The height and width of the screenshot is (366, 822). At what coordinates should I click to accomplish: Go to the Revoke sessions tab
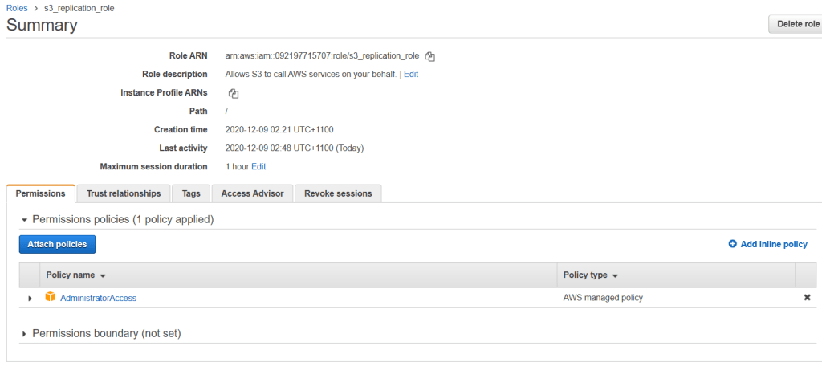(338, 193)
